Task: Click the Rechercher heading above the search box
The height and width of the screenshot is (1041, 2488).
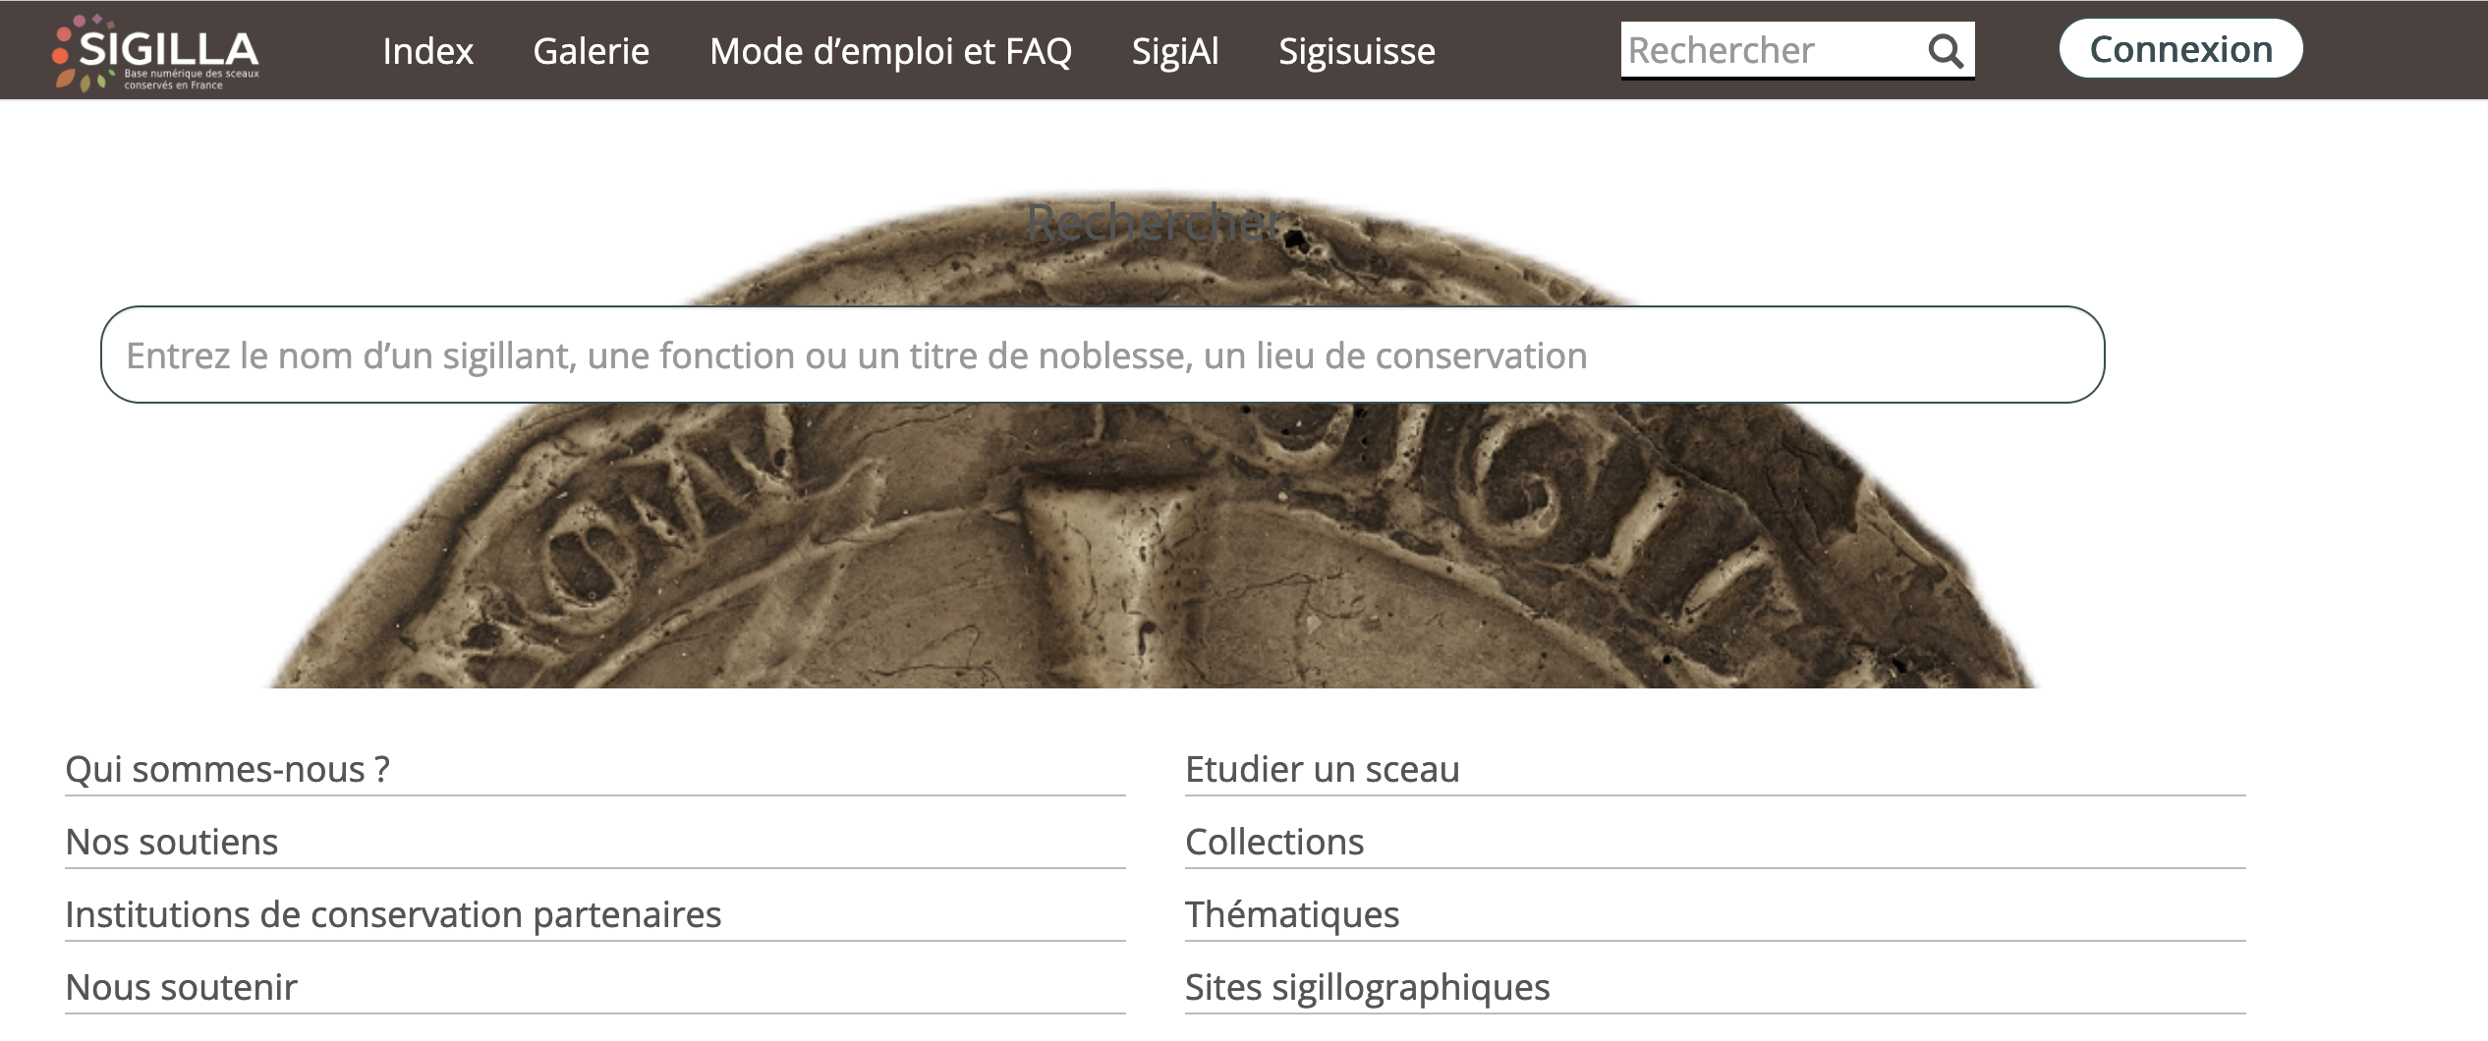Action: pos(1156,223)
